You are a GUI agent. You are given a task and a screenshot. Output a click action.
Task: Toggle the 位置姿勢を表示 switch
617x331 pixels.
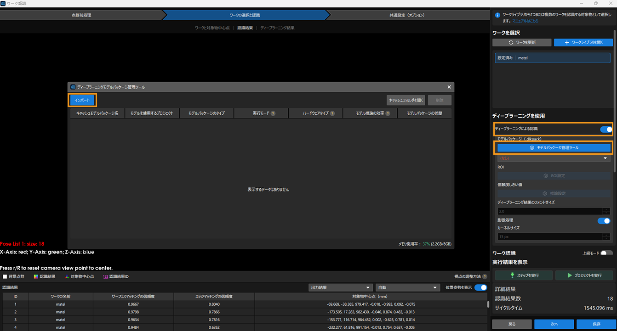pos(480,287)
